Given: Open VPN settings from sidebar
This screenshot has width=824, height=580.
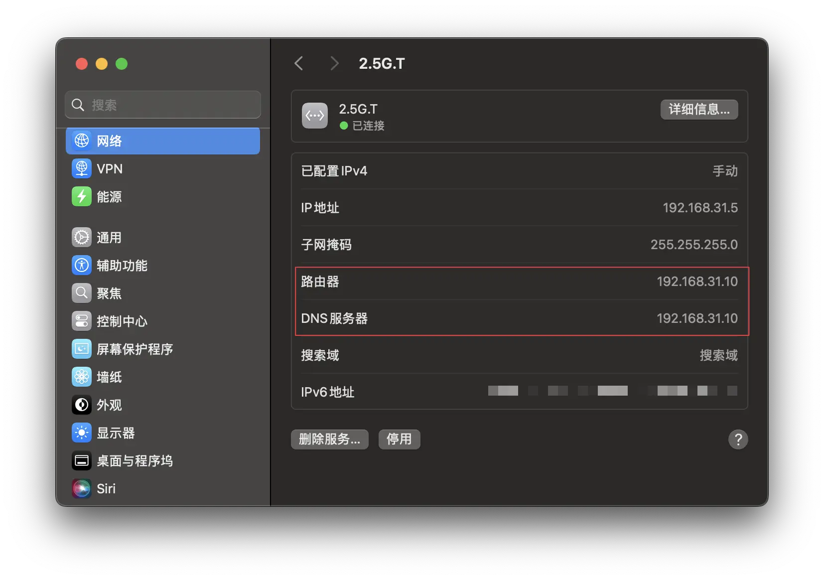Looking at the screenshot, I should click(110, 169).
